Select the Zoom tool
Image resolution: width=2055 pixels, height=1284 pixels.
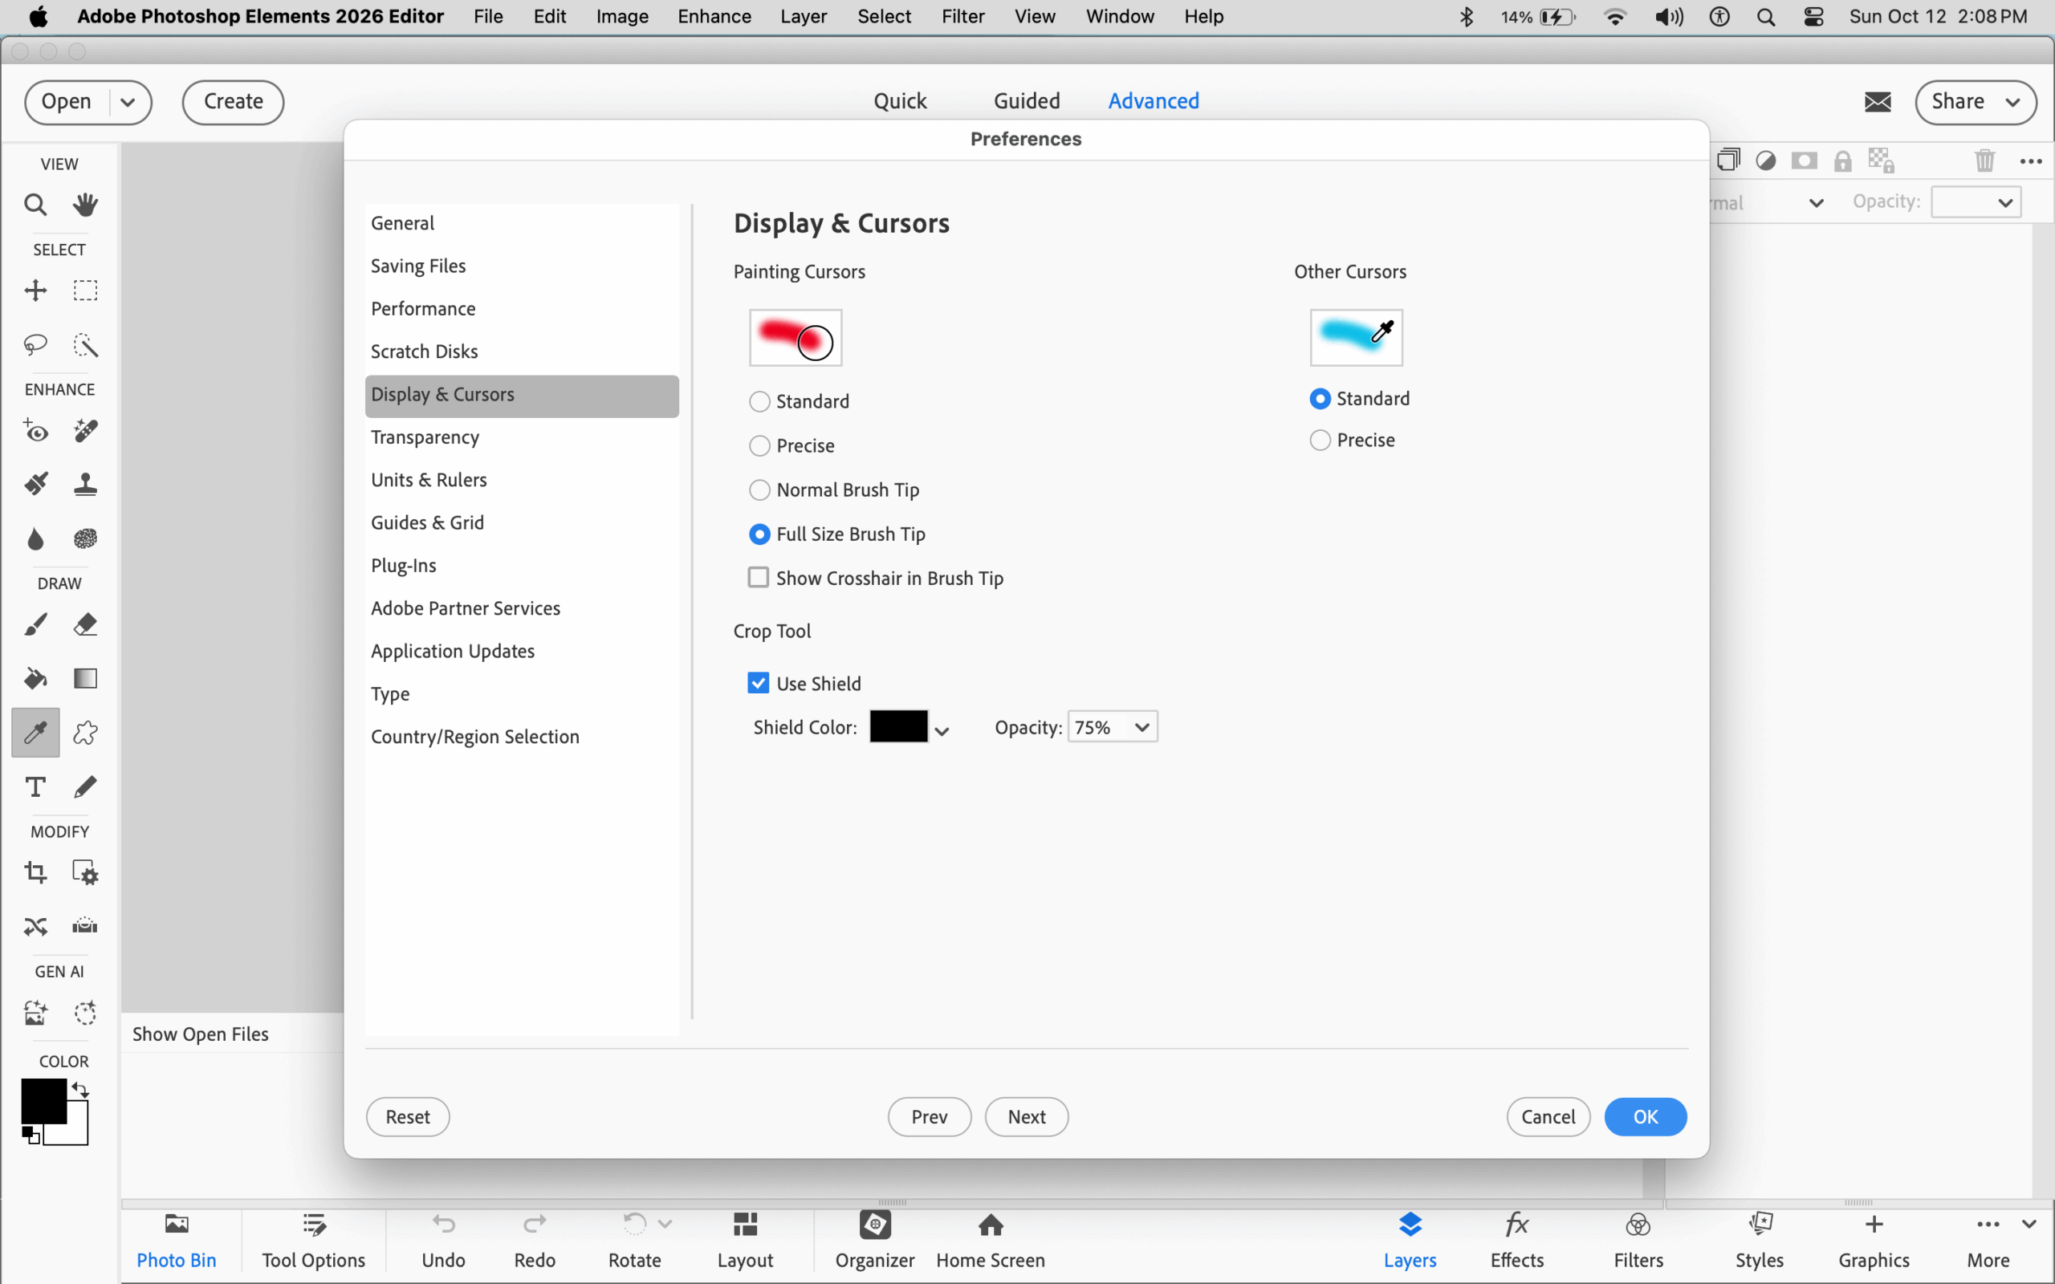pyautogui.click(x=35, y=204)
